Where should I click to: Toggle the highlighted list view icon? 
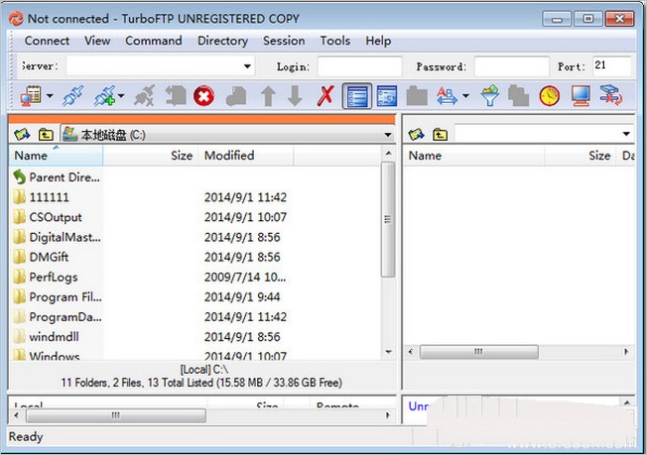point(357,96)
